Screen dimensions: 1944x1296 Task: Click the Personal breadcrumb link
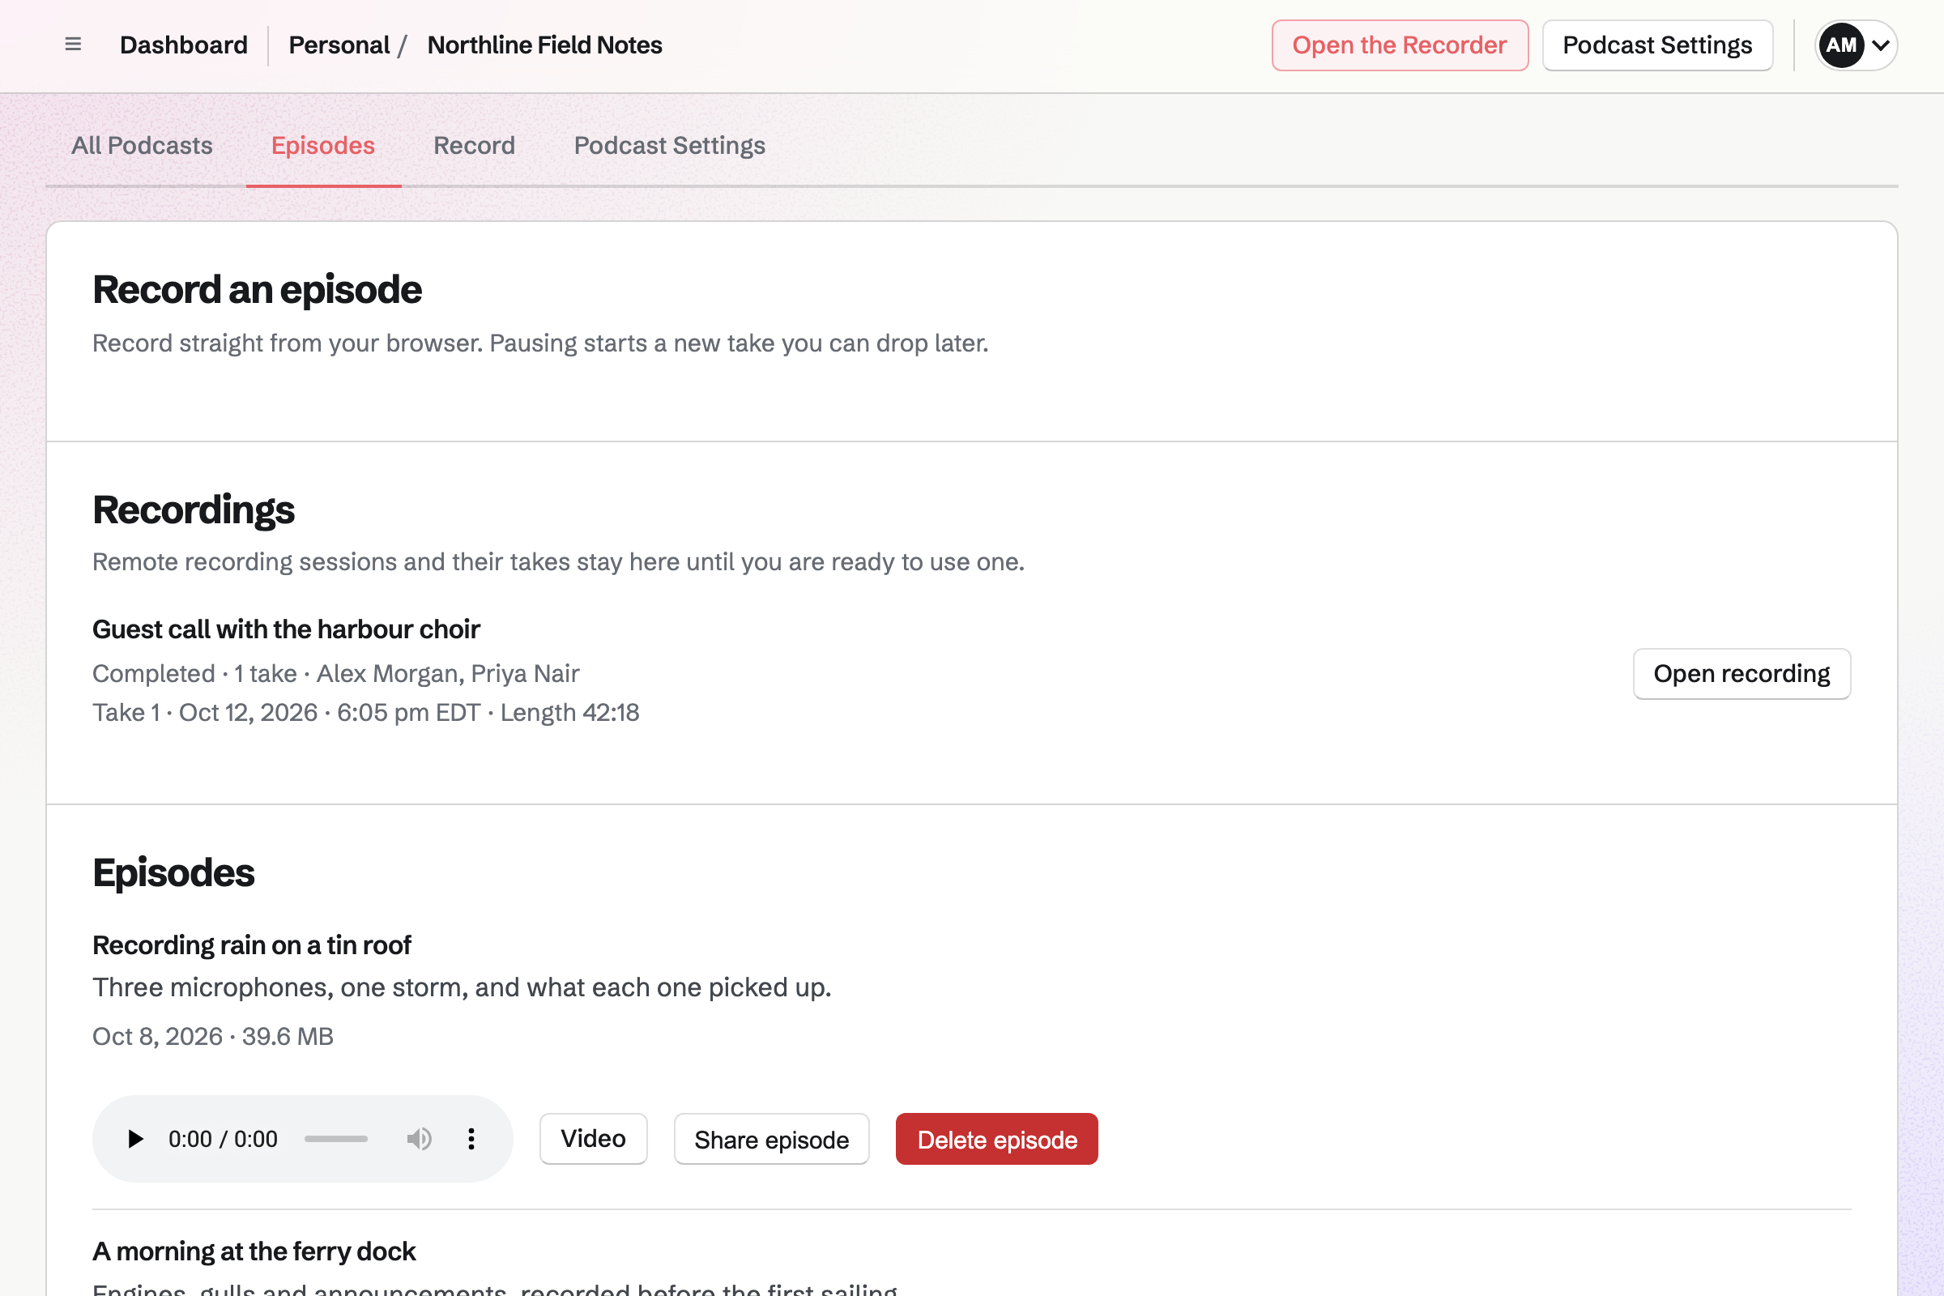(339, 45)
